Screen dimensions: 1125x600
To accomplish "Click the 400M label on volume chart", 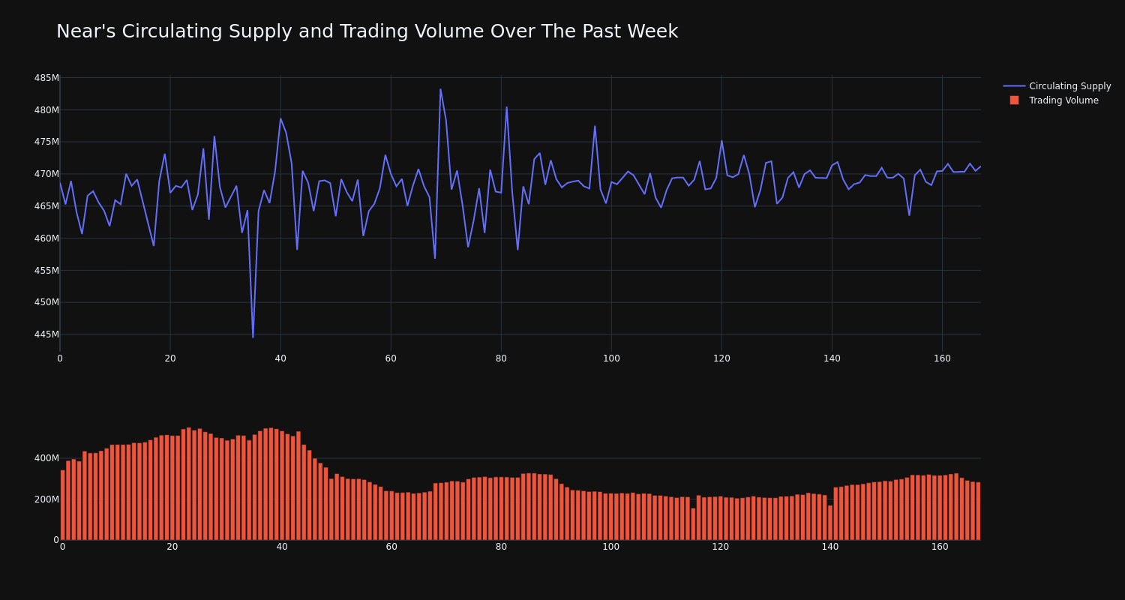I will (x=46, y=458).
